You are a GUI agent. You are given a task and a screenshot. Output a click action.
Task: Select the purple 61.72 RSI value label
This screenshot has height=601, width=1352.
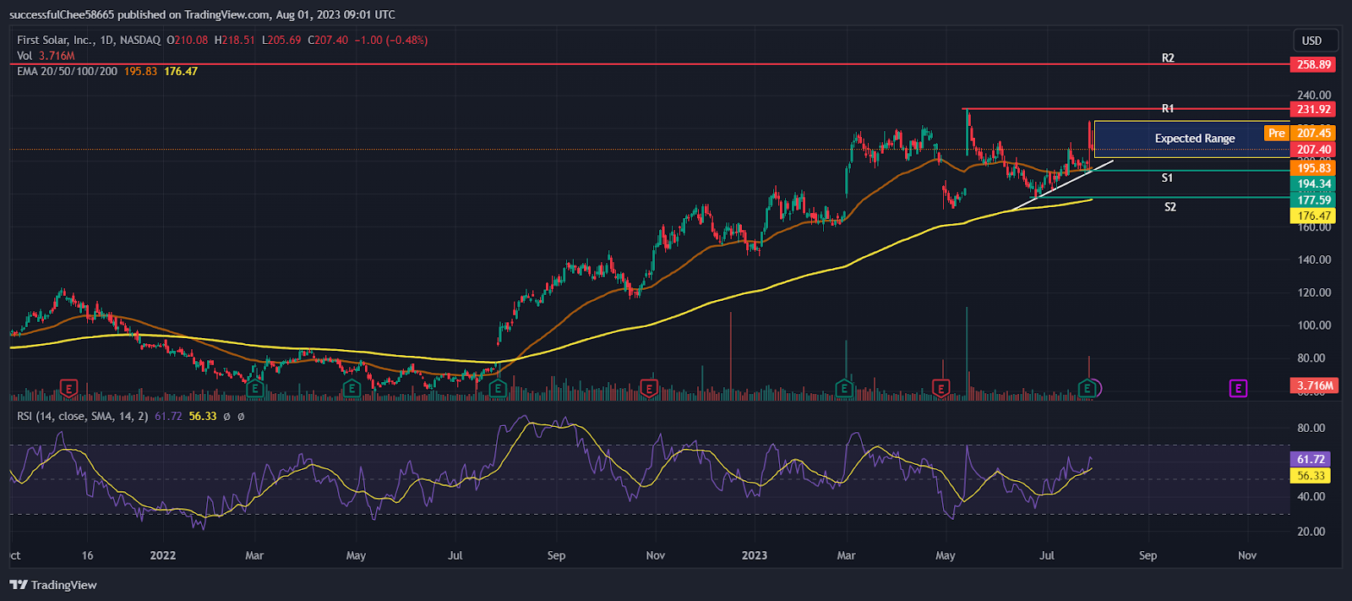pos(1311,459)
